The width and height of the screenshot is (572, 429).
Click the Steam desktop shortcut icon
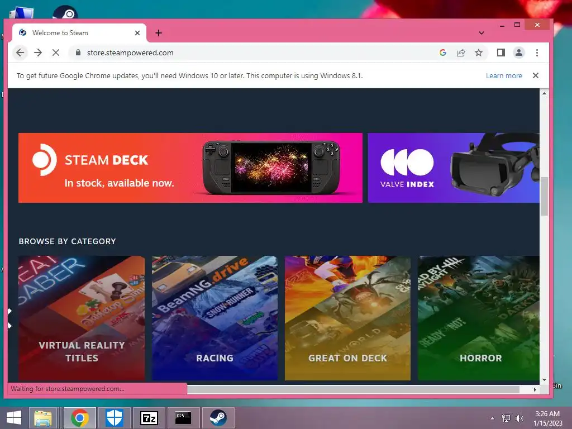click(x=65, y=12)
